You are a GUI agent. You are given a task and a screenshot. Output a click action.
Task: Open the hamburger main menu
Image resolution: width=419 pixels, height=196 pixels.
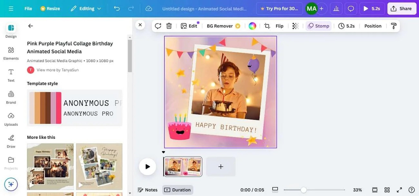(11, 8)
